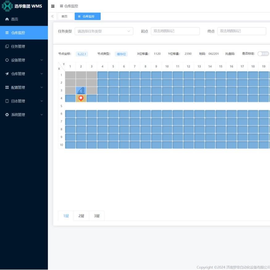This screenshot has height=270, width=270.
Task: Toggle the 是否锁定 switch
Action: (x=263, y=54)
